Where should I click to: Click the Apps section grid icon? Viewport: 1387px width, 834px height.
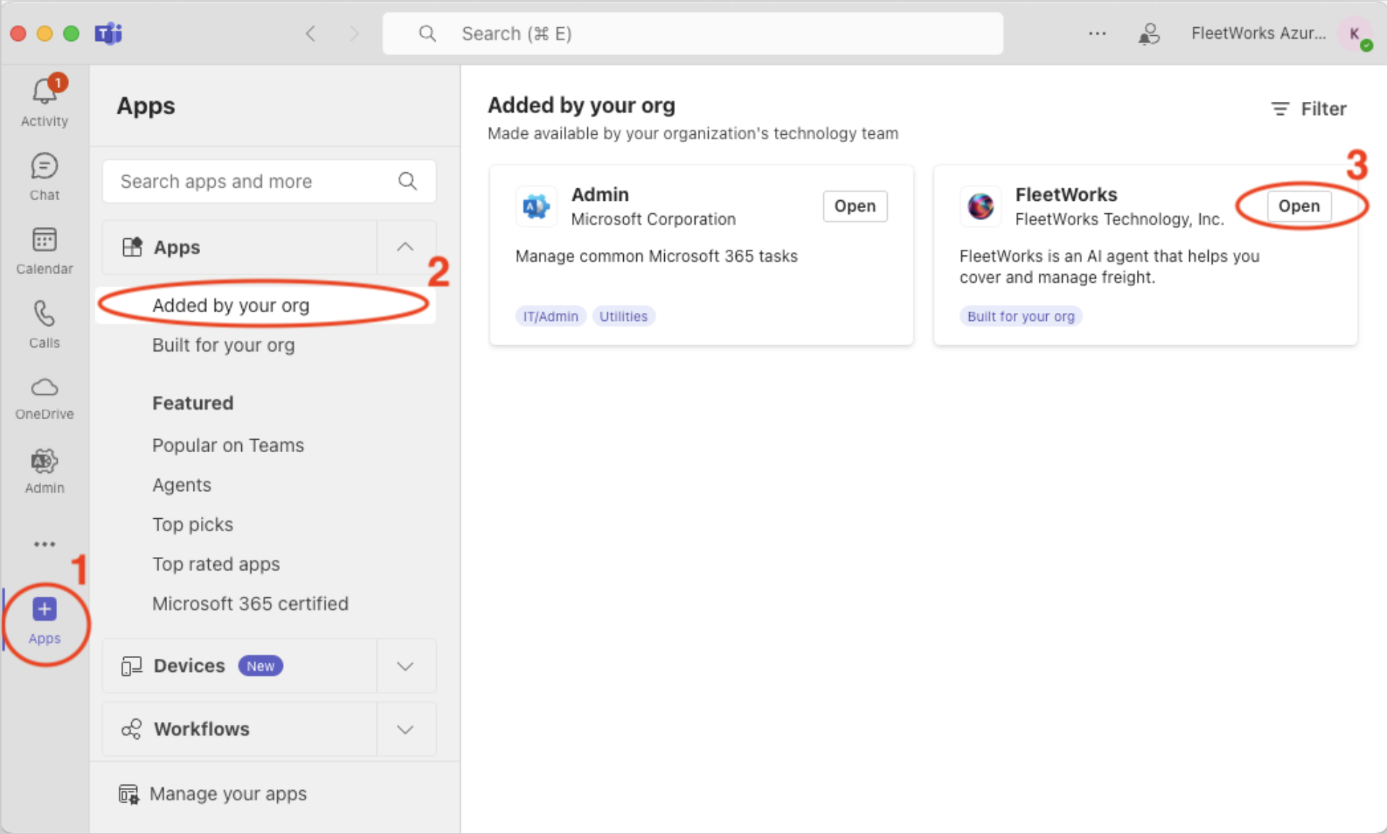point(132,247)
